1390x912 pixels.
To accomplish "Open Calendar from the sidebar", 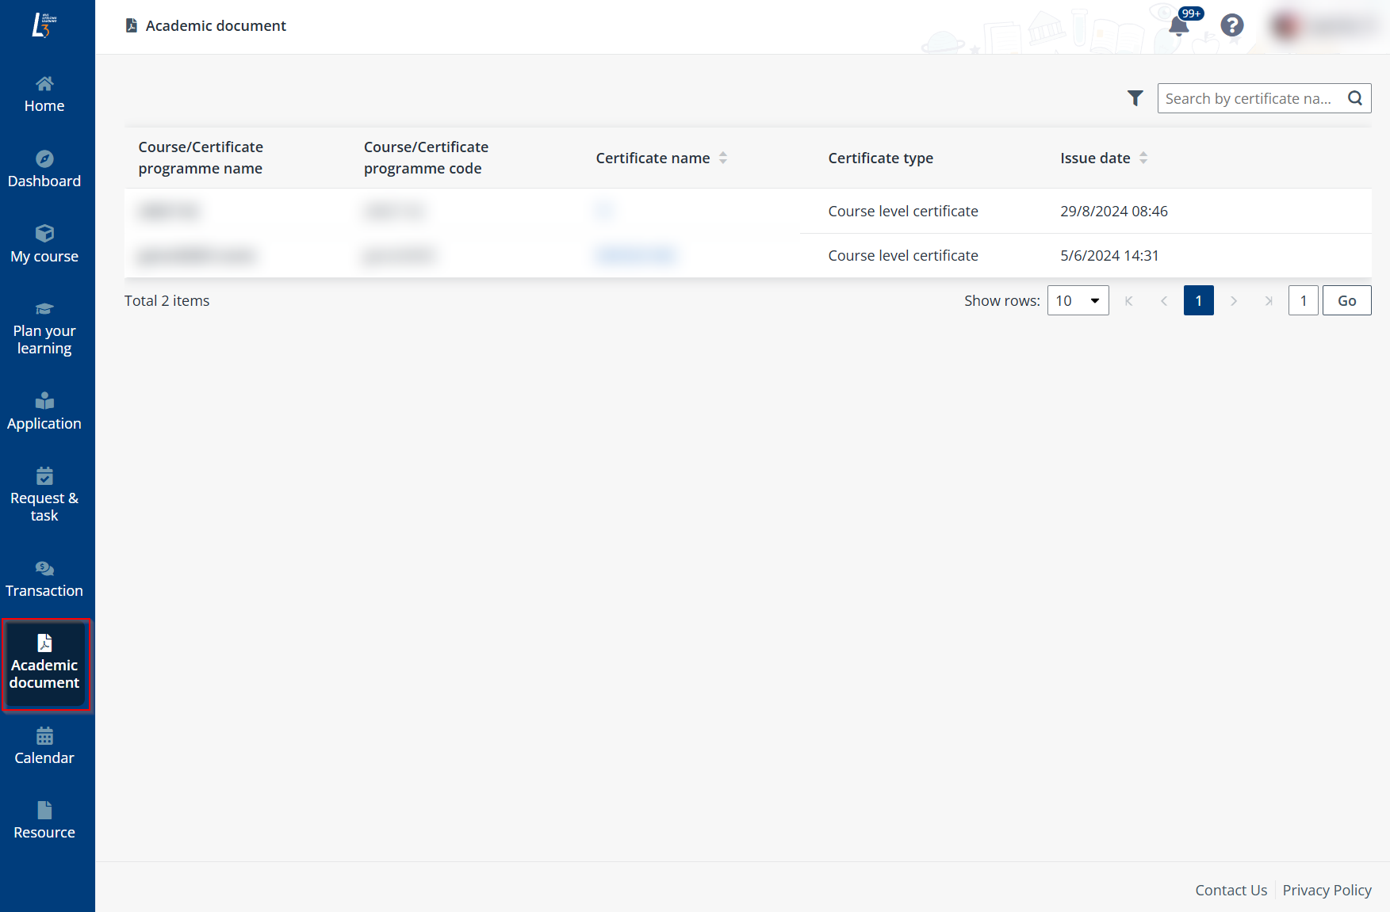I will (x=44, y=746).
